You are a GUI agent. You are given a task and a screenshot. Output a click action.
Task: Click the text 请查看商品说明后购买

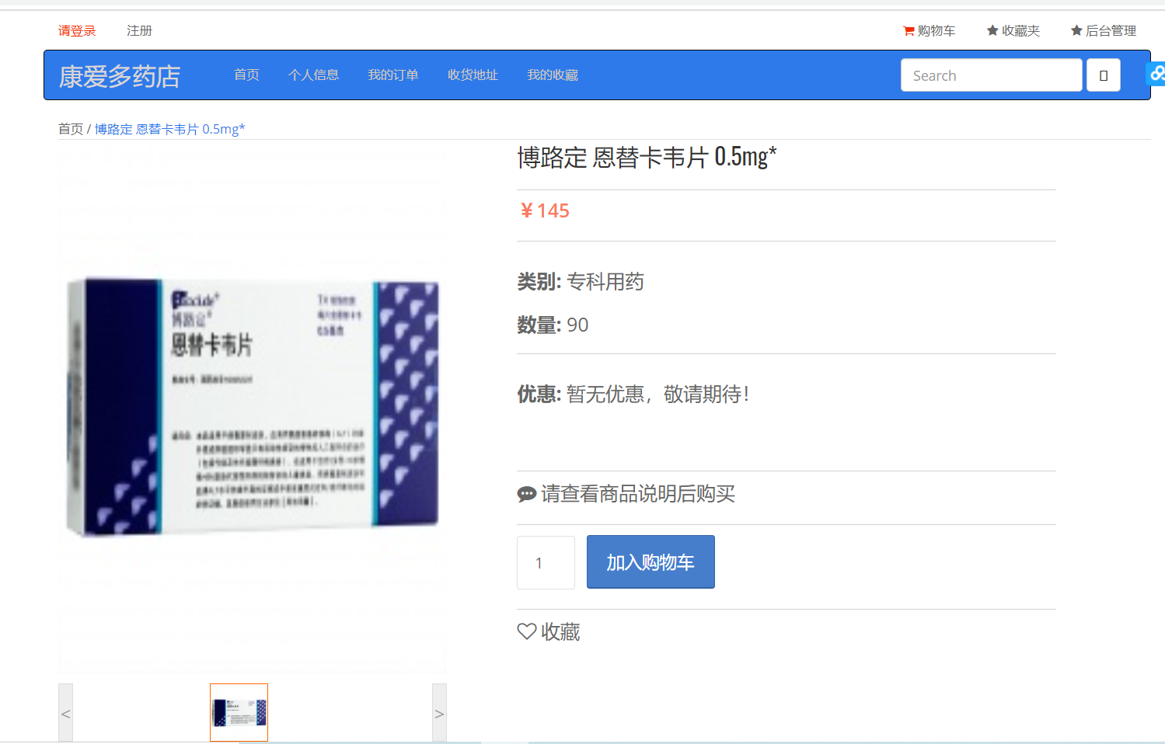tap(638, 494)
